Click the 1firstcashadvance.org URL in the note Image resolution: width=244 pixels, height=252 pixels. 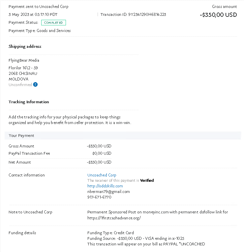114,218
